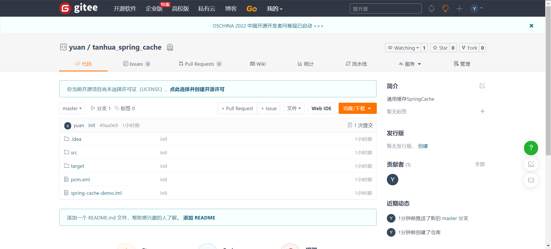Close the OSCHINA 2022 announcement banner

[x=531, y=26]
